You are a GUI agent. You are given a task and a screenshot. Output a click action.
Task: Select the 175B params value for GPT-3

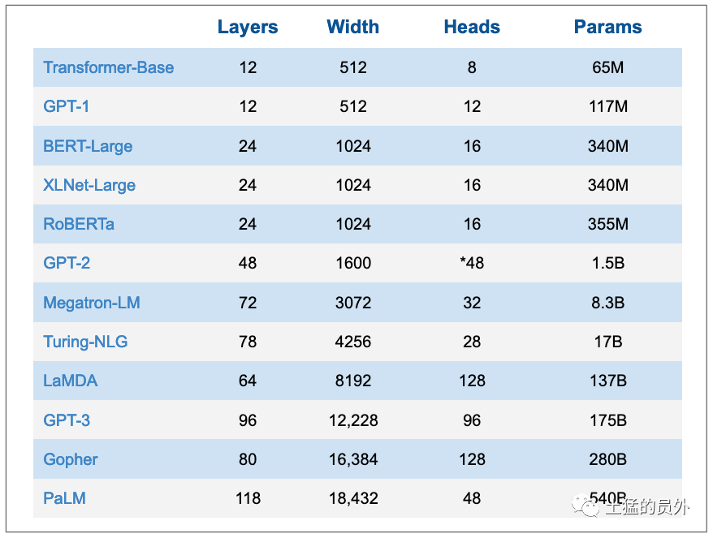point(608,420)
